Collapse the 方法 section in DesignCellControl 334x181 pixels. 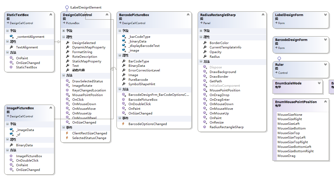pos(64,75)
